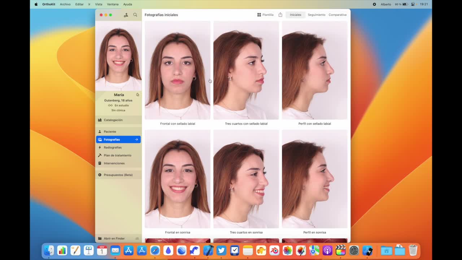This screenshot has width=462, height=260.
Task: Open Presupuestos (Beta)
Action: (x=118, y=175)
